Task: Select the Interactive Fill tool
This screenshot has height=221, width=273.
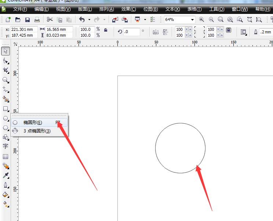Action: click(6, 204)
